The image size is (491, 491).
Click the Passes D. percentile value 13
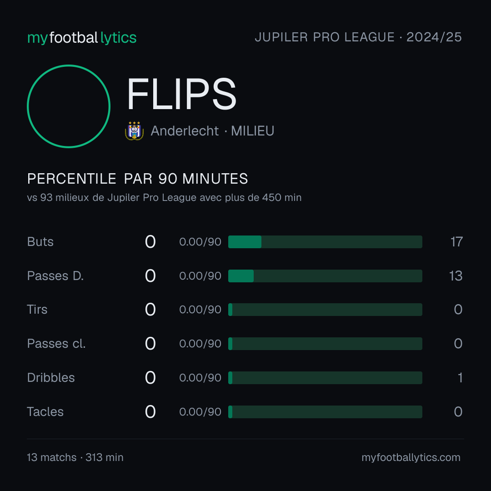point(456,276)
